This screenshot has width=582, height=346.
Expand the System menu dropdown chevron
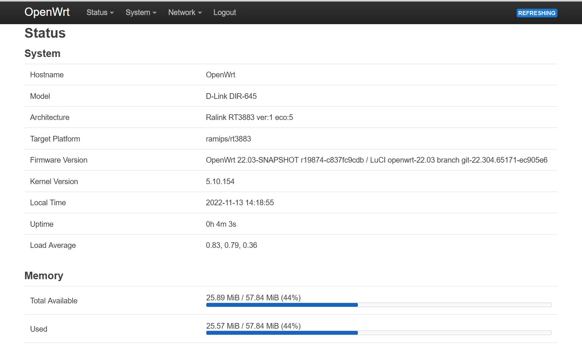(x=155, y=13)
